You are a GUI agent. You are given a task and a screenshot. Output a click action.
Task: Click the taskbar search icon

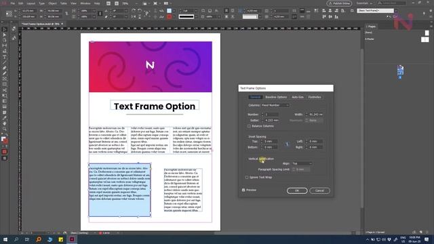pyautogui.click(x=16, y=239)
